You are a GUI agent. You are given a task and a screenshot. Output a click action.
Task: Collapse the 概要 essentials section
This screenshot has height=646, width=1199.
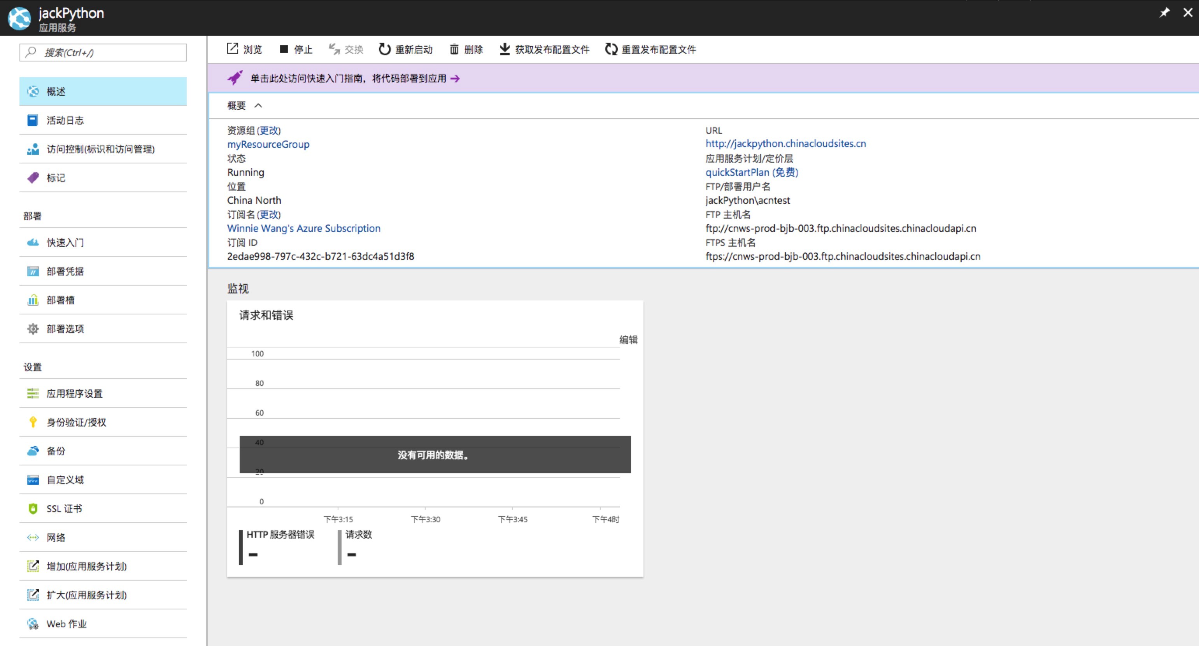(x=258, y=106)
